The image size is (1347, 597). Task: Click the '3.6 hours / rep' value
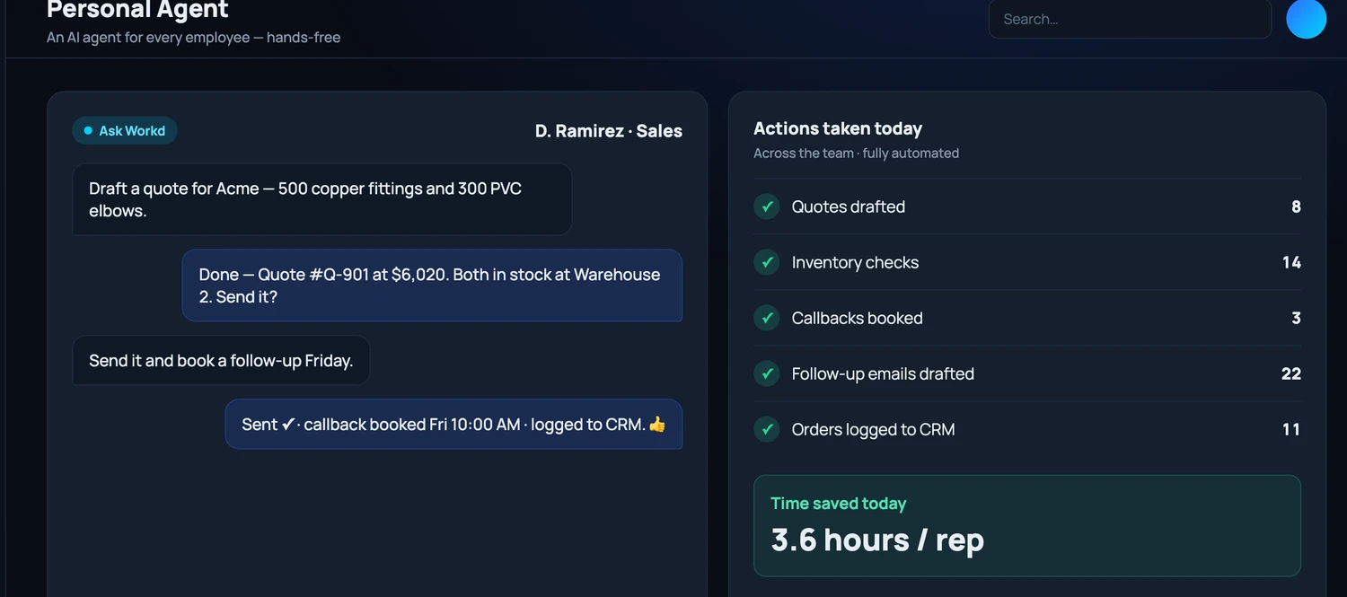pos(877,540)
